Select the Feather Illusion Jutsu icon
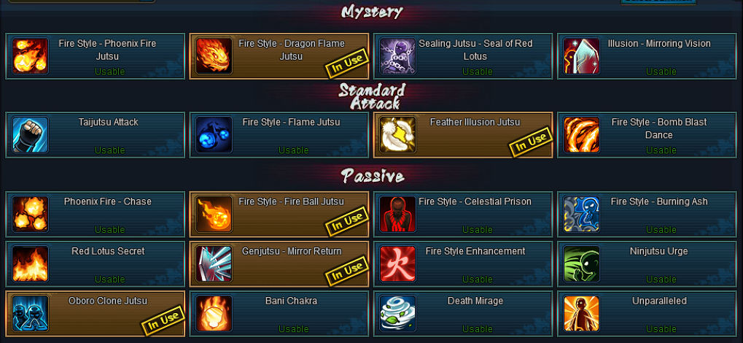 (x=397, y=135)
